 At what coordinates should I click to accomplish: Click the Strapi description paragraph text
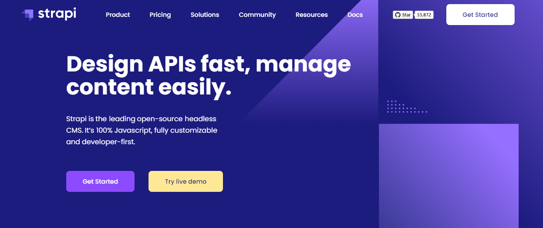coord(142,130)
